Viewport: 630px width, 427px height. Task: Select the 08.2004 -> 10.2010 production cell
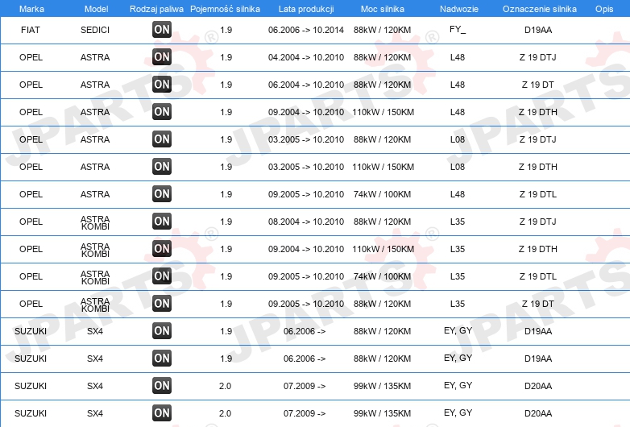(x=306, y=222)
